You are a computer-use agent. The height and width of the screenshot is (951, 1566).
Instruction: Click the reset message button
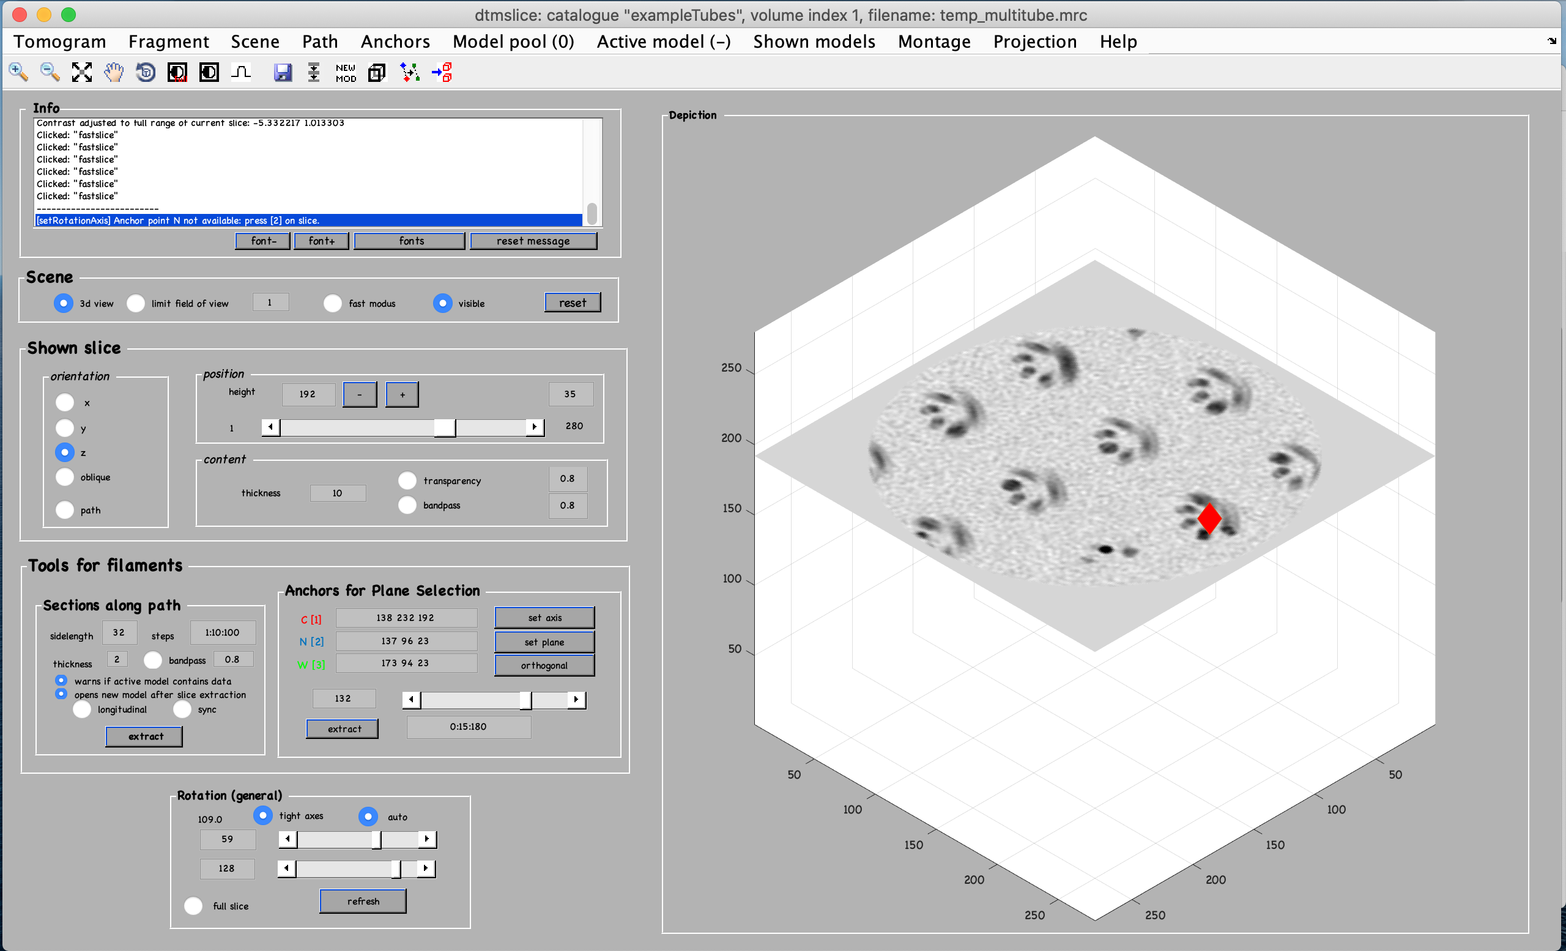click(533, 241)
